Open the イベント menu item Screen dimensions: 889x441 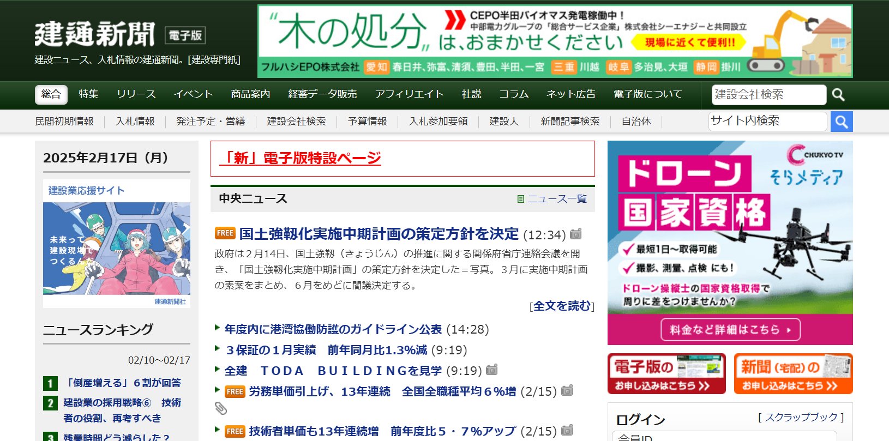pyautogui.click(x=193, y=94)
